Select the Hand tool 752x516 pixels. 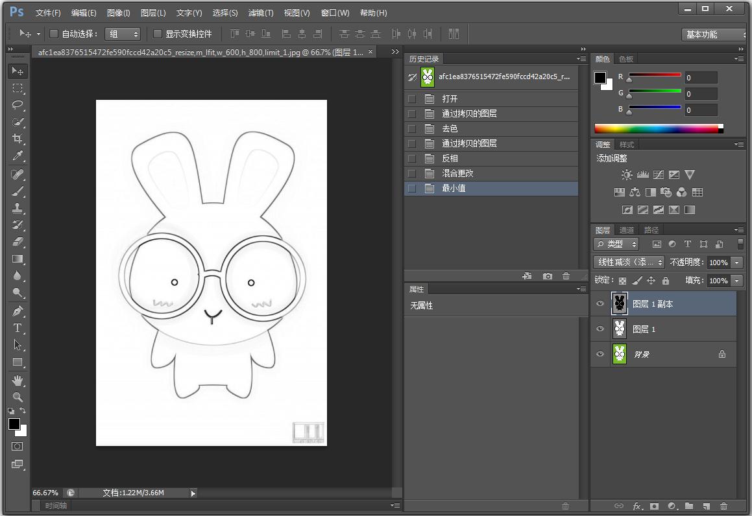click(18, 380)
